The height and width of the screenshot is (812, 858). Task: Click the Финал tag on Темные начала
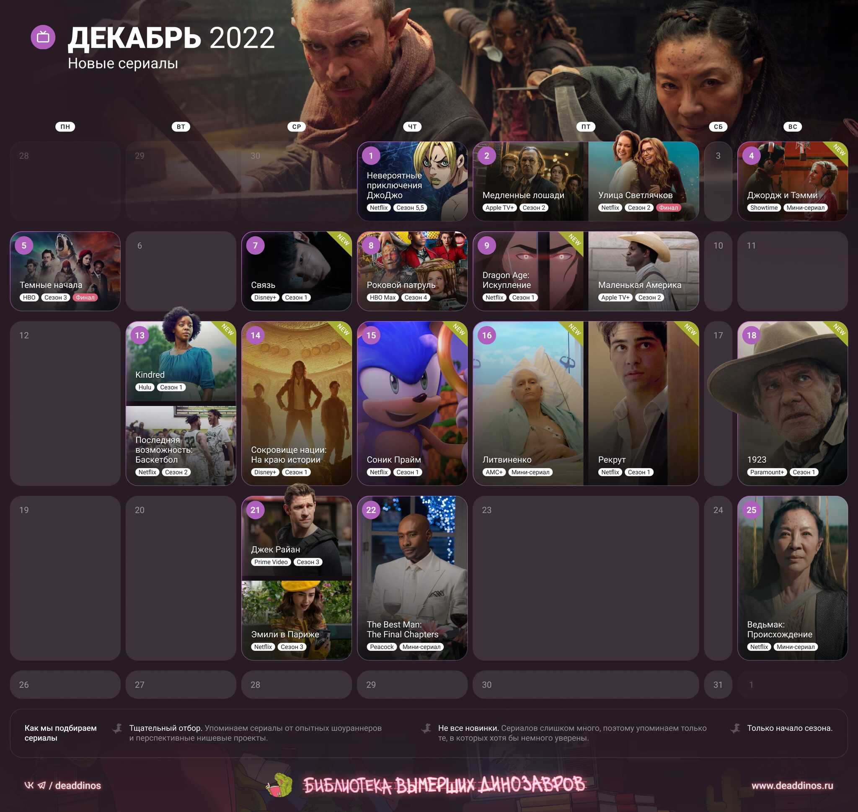point(85,297)
